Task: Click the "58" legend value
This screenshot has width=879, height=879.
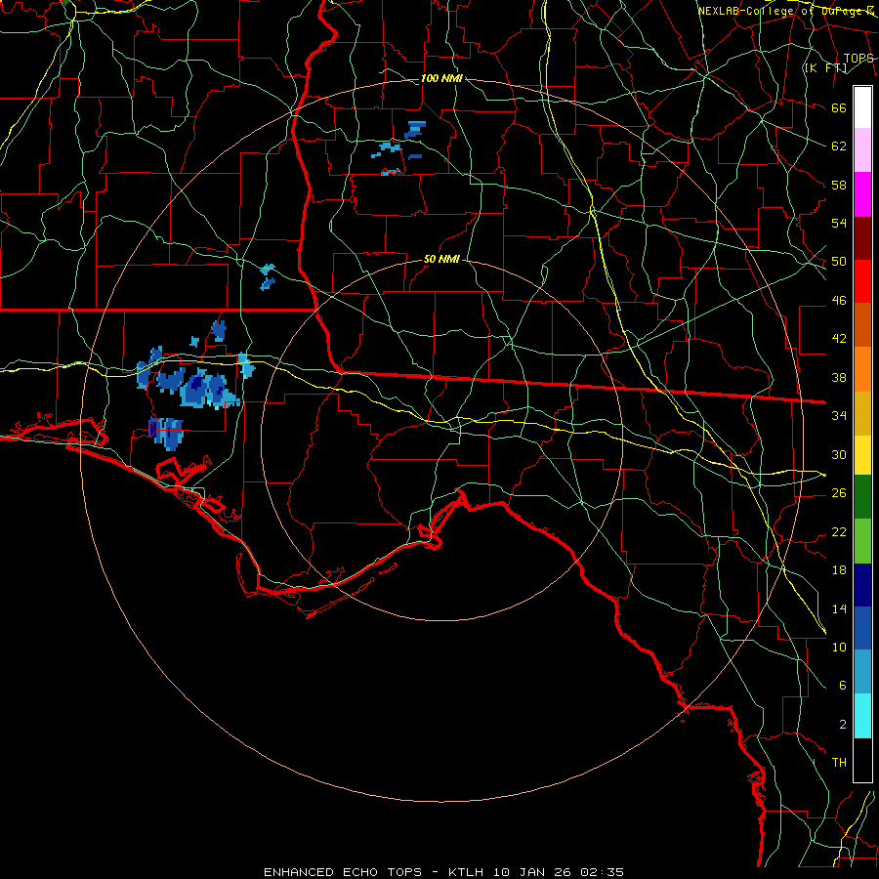Action: click(x=839, y=185)
